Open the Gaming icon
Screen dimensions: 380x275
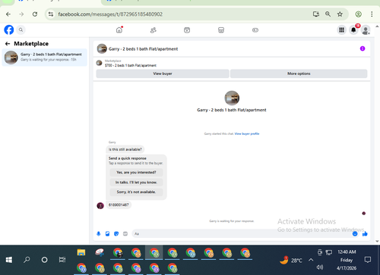tap(255, 30)
